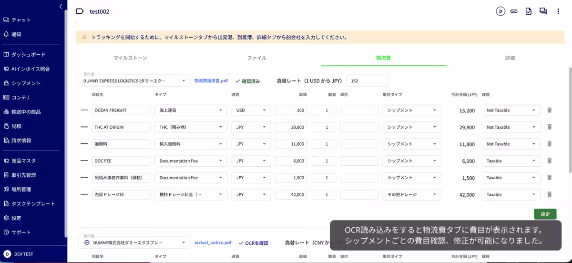Delete the 内貨ドレージ料 row with trash icon
The image size is (572, 263).
[549, 194]
